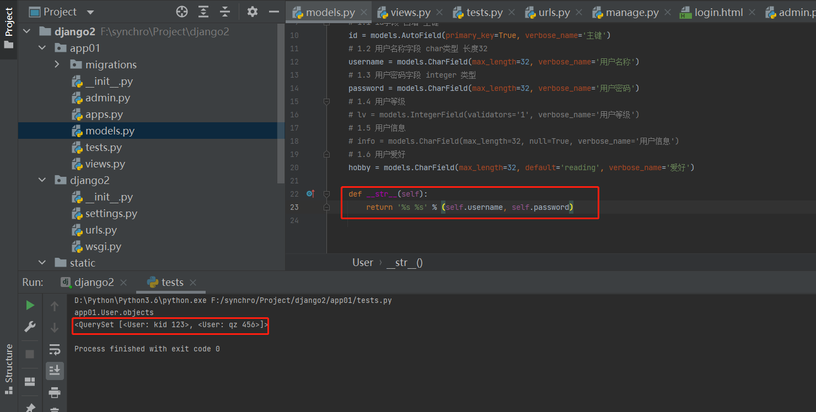Select views.py in project tree

click(105, 164)
